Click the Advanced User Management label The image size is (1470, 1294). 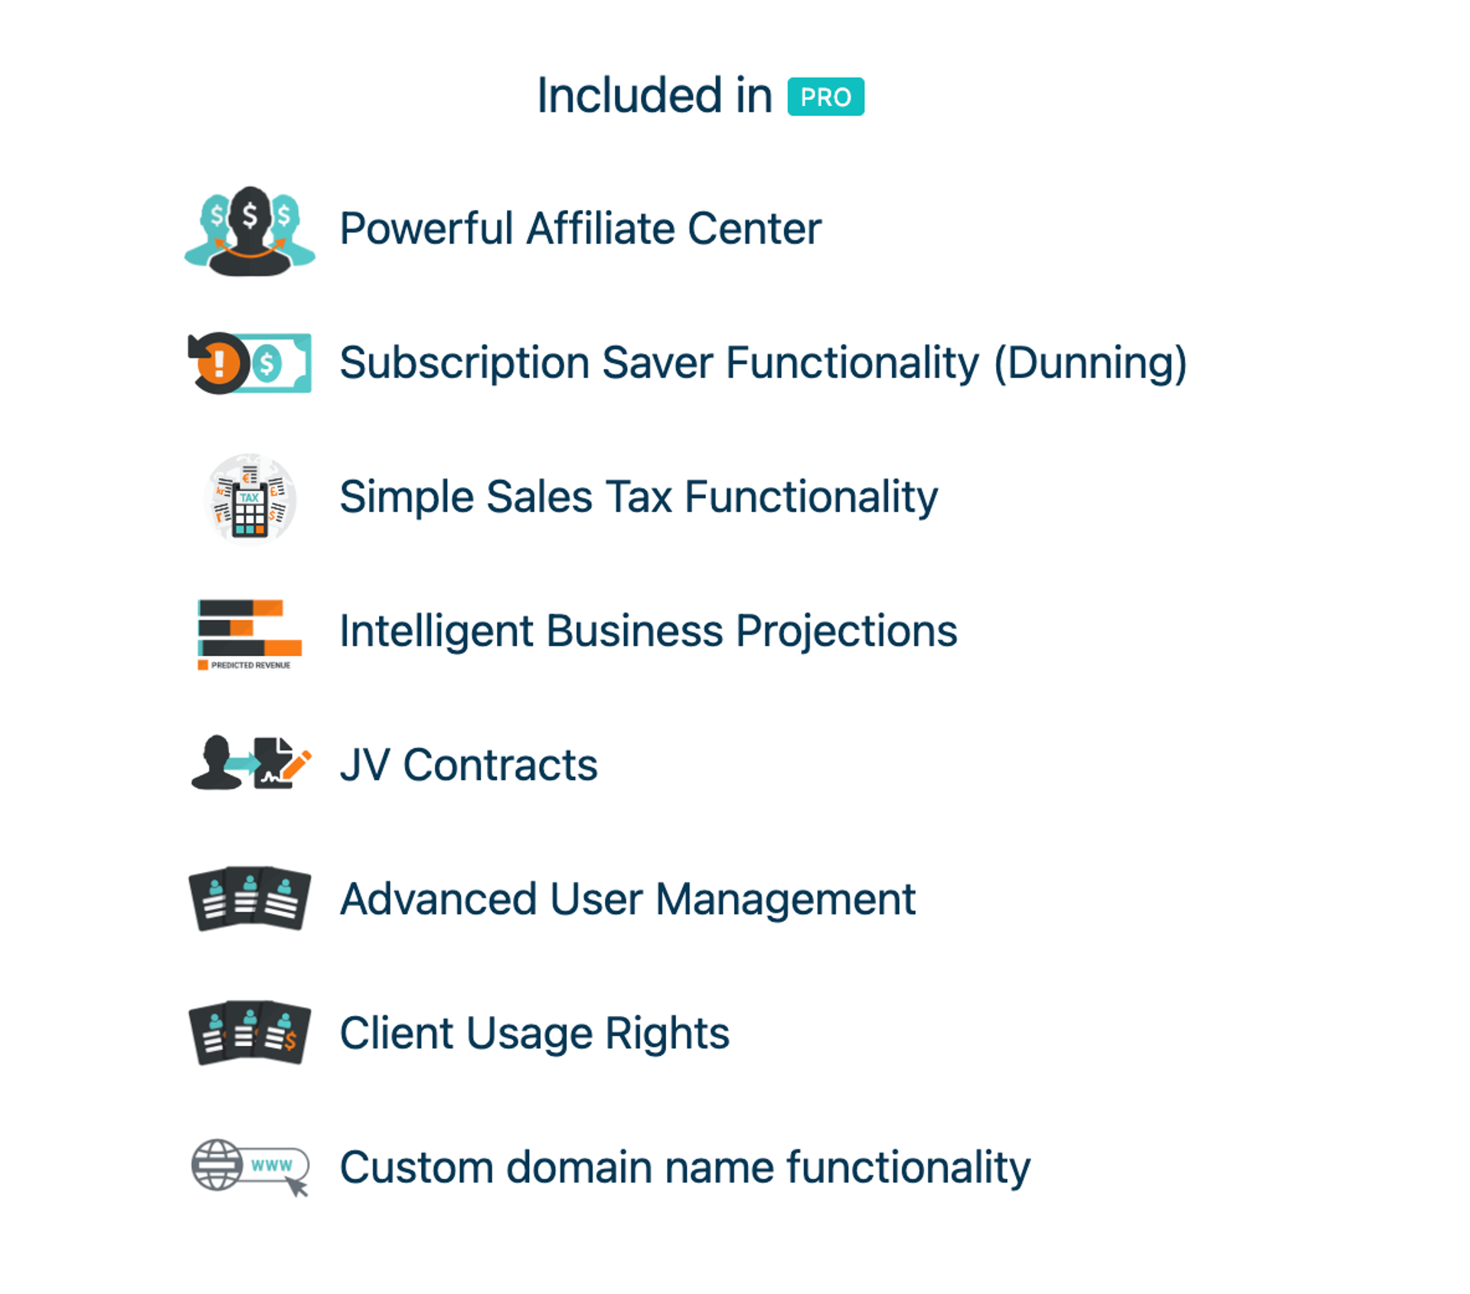[627, 899]
